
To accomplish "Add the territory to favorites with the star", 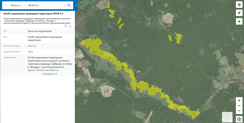I will point(70,26).
